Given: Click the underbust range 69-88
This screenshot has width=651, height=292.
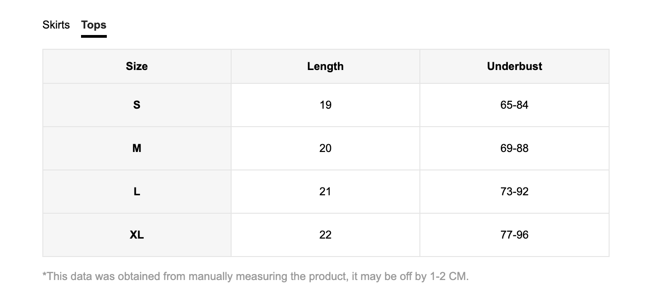Looking at the screenshot, I should (514, 148).
